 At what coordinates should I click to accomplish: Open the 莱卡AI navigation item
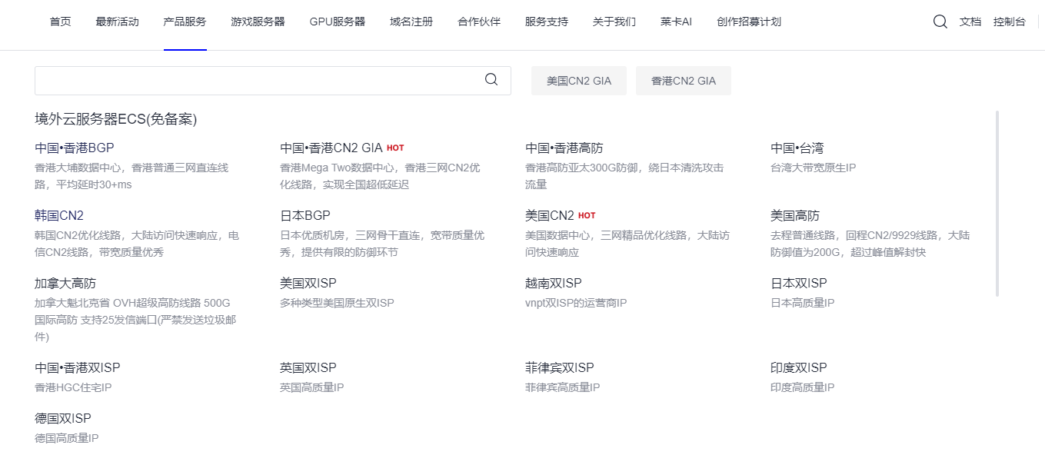point(676,22)
